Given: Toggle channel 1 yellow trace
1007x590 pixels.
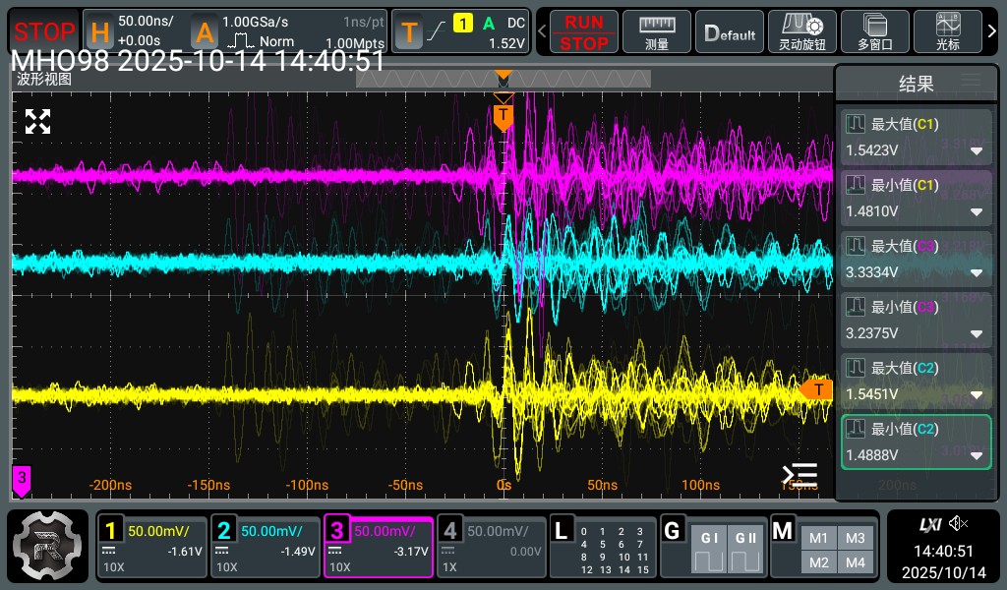Looking at the screenshot, I should coord(151,546).
